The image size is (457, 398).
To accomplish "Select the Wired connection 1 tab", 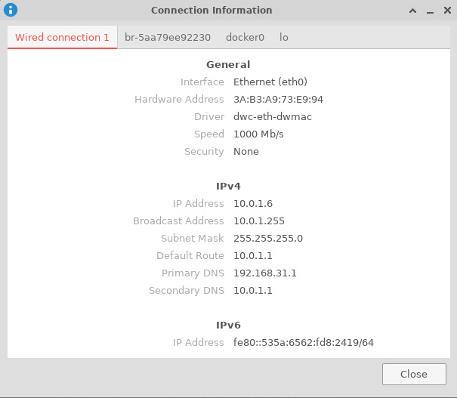I will [x=63, y=37].
